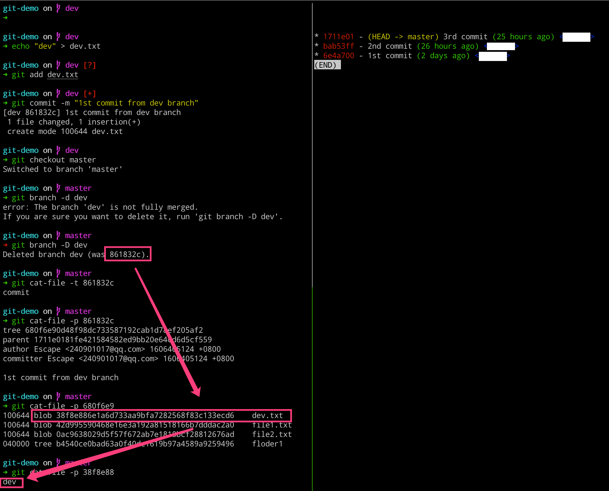Click the tree 680f6e90 hash line

tap(103, 330)
